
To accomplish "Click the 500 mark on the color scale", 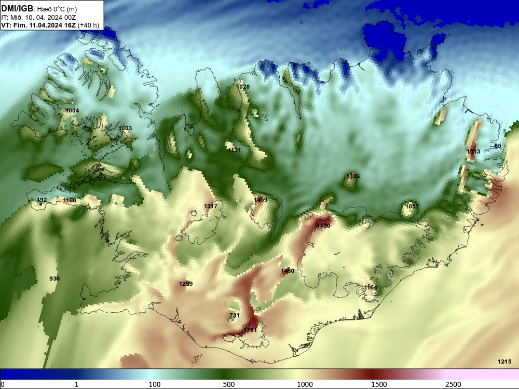I will pyautogui.click(x=229, y=384).
